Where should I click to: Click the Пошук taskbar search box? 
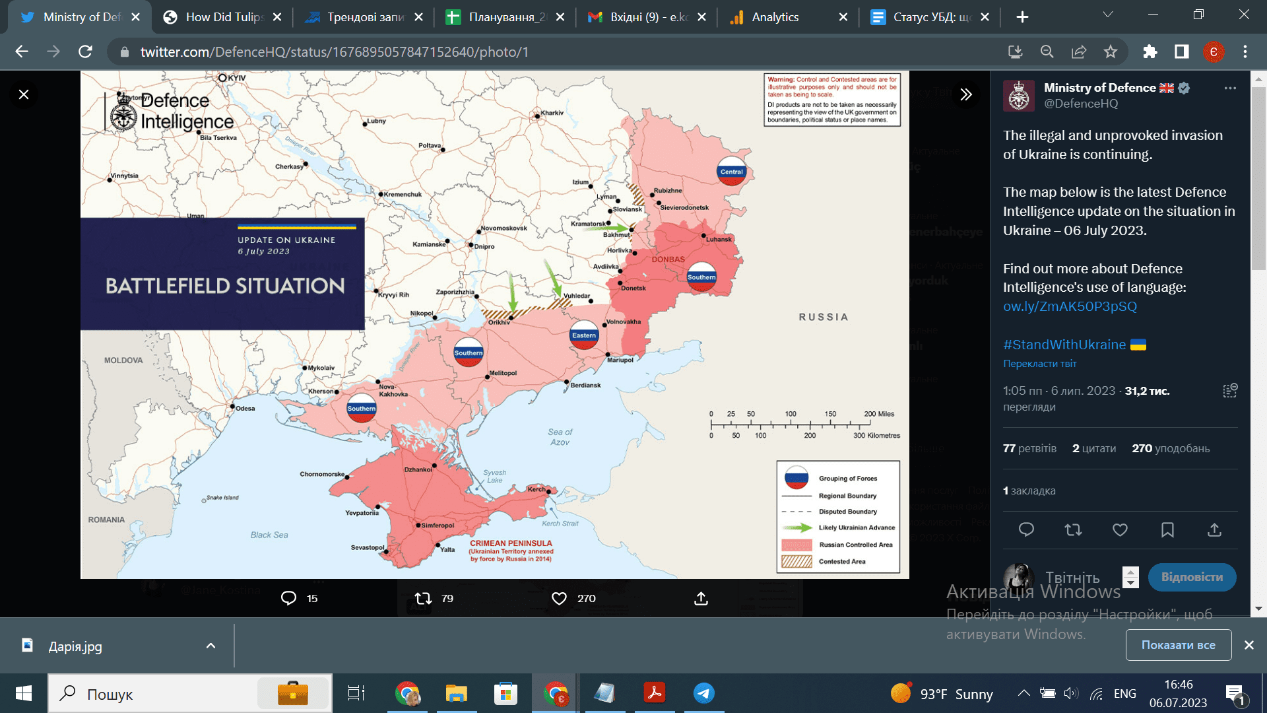(190, 693)
